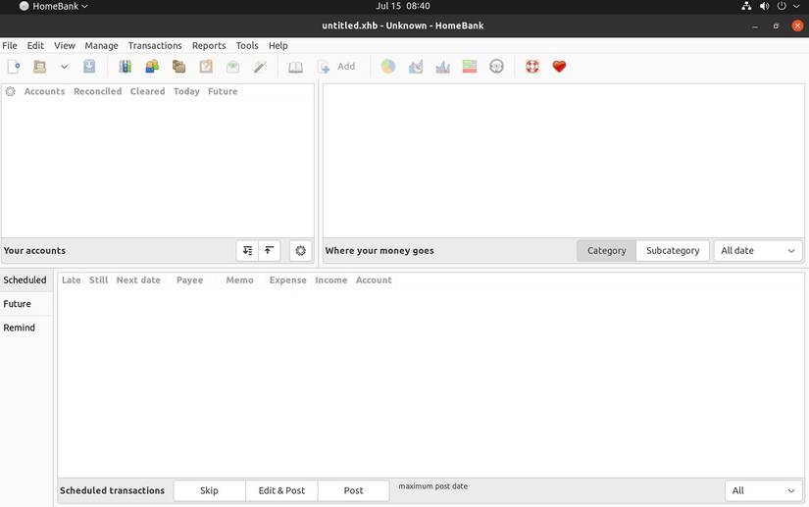Select Subcategory toggle in money chart
809x507 pixels.
click(x=673, y=251)
